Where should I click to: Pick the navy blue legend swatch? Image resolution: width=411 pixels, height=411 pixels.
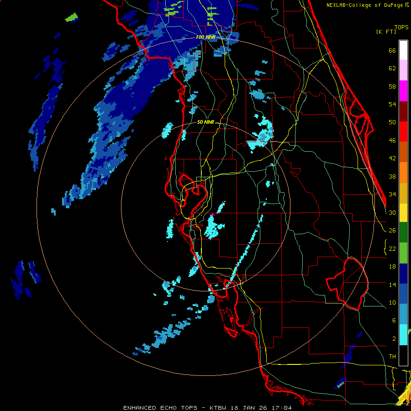403,274
